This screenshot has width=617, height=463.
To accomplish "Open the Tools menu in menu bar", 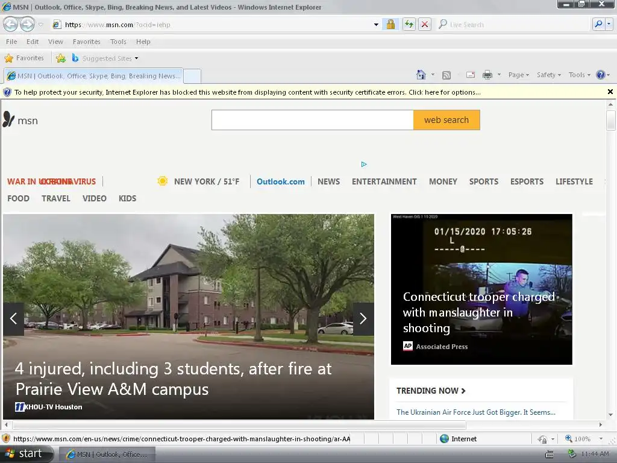I will (118, 42).
